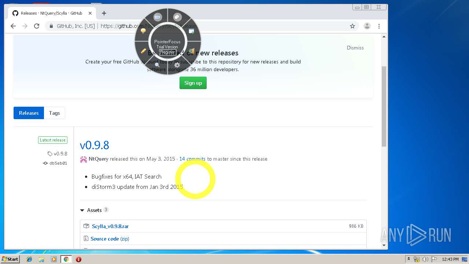The height and width of the screenshot is (264, 469).
Task: Open the v0.9.8 tag link in sidebar
Action: (x=58, y=154)
